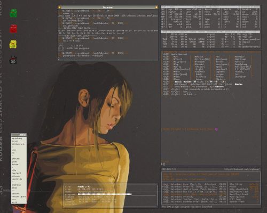Click the Terminal window's top-left menu button
Image resolution: width=267 pixels, height=213 pixels.
click(x=59, y=7)
